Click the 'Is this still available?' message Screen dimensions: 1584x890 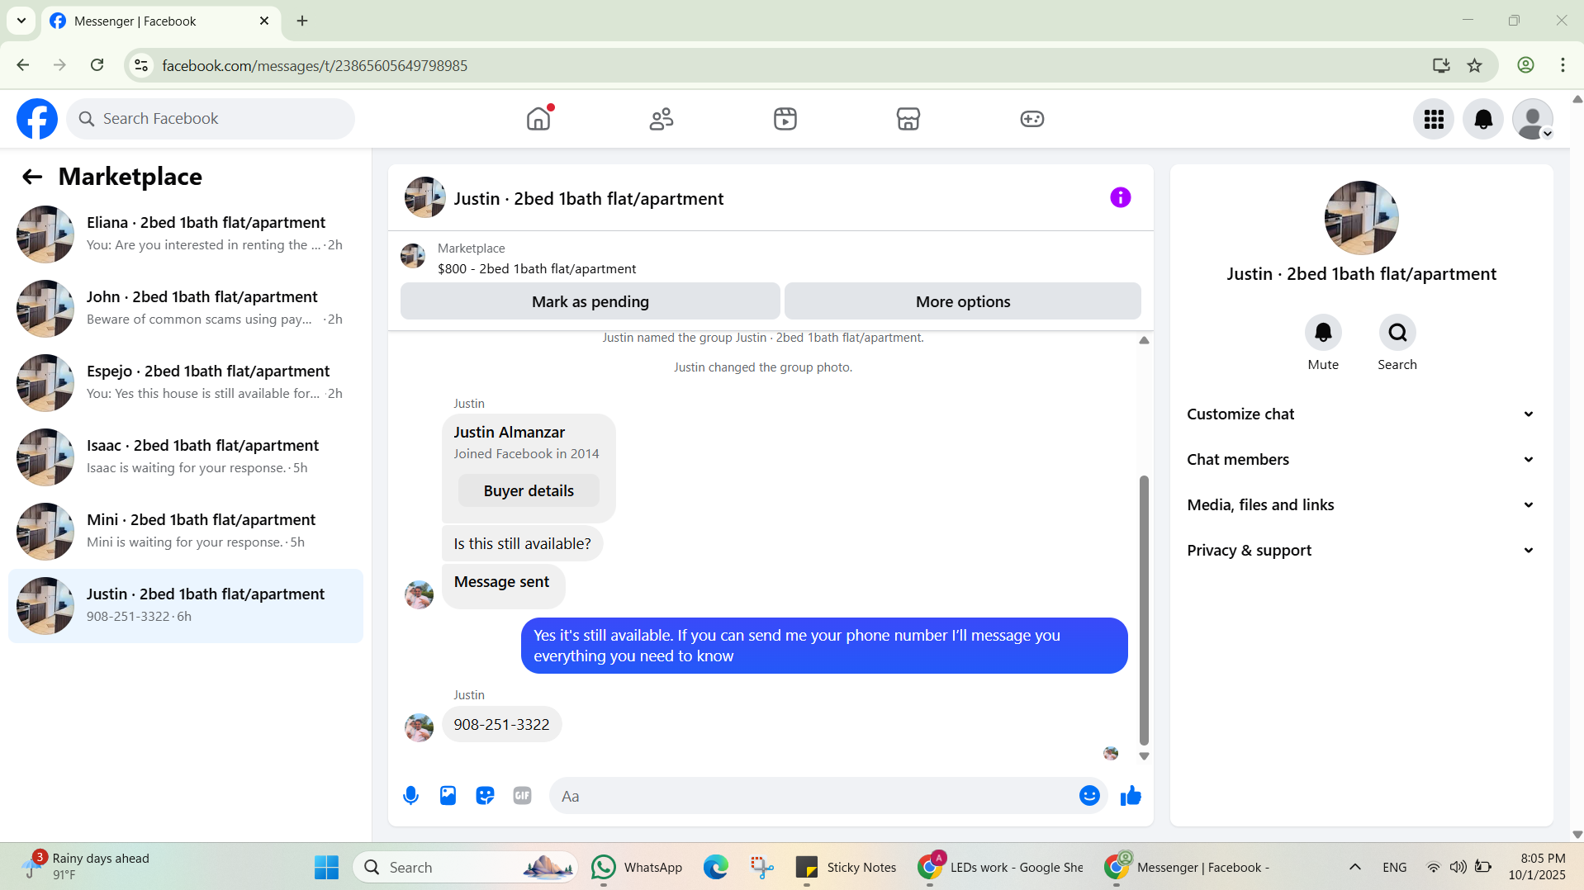click(522, 544)
